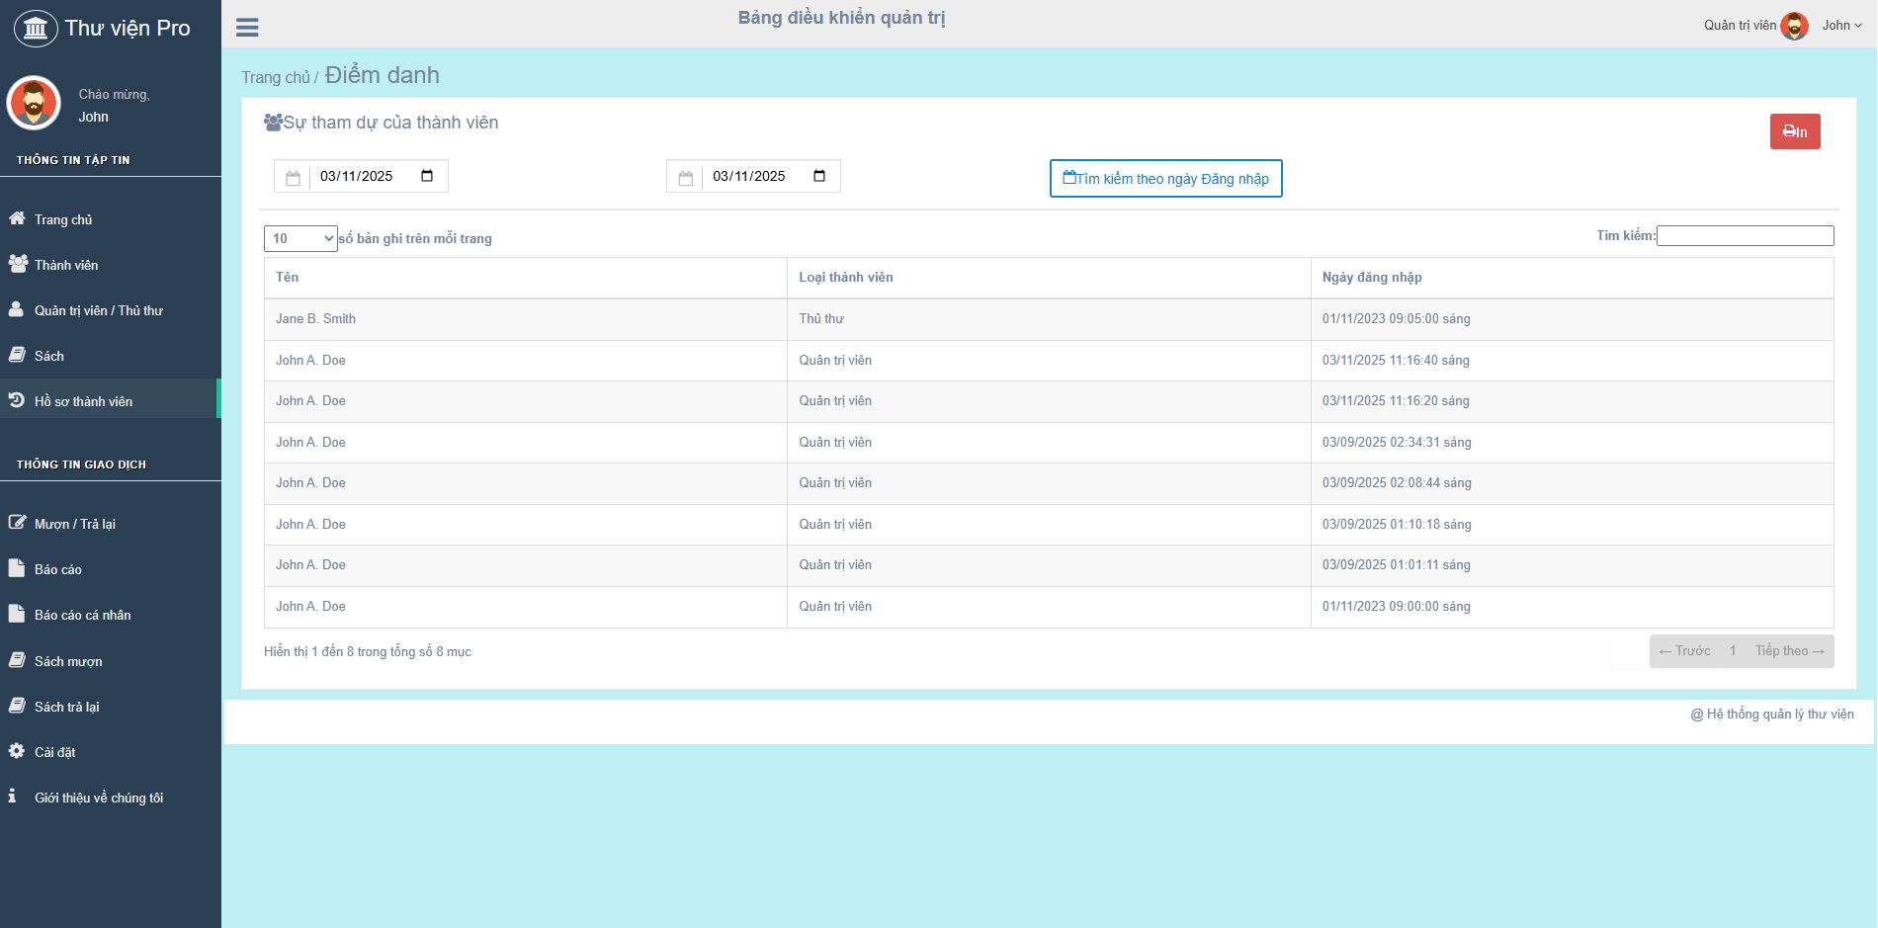Click the Báo cáo document icon

point(17,568)
